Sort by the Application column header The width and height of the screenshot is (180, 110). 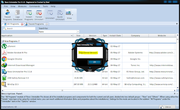[37, 36]
